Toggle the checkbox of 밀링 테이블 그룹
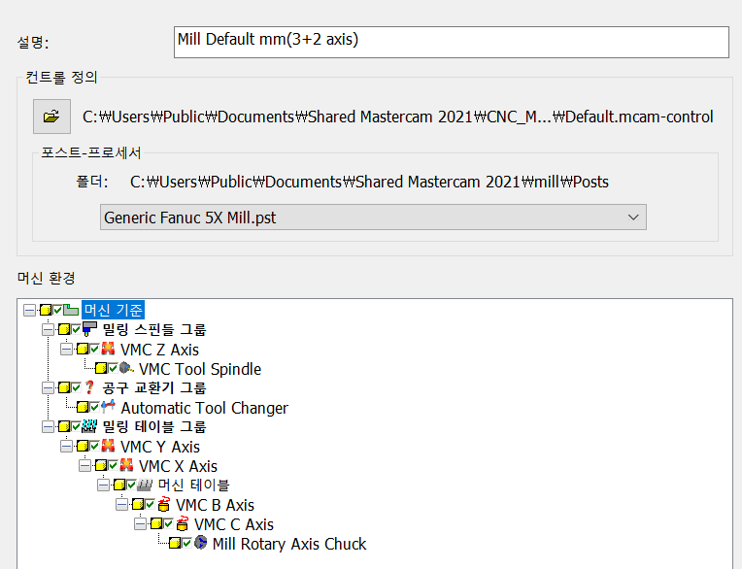The height and width of the screenshot is (569, 742). click(x=76, y=426)
